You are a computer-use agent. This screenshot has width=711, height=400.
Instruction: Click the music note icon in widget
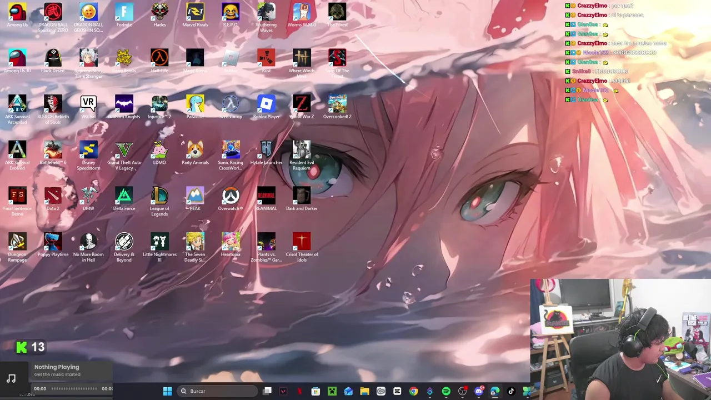[x=11, y=379]
